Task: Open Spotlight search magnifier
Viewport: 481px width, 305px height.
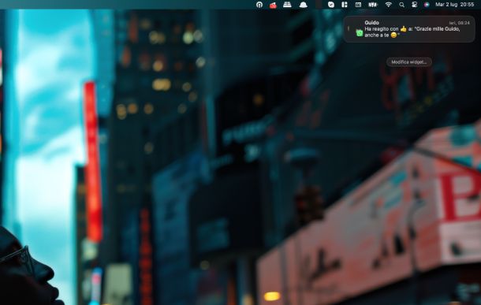Action: click(x=401, y=5)
